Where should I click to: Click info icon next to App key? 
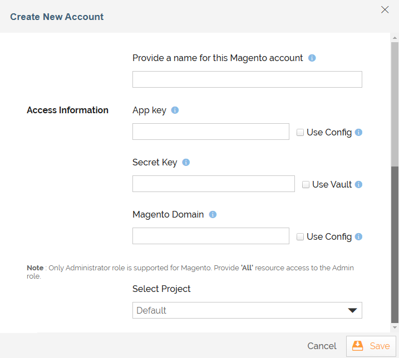point(175,110)
